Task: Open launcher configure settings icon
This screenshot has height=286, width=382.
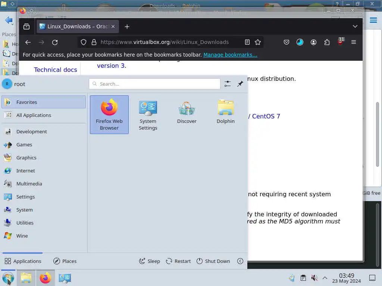Action: click(228, 84)
